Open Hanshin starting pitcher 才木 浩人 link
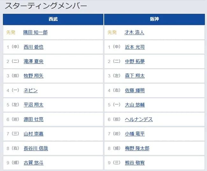This screenshot has height=171, width=207. click(134, 32)
